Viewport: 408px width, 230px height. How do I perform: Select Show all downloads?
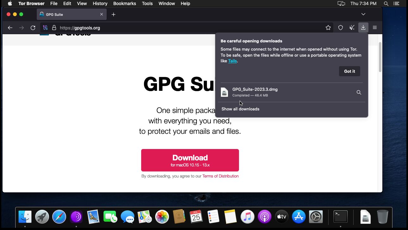pos(240,109)
